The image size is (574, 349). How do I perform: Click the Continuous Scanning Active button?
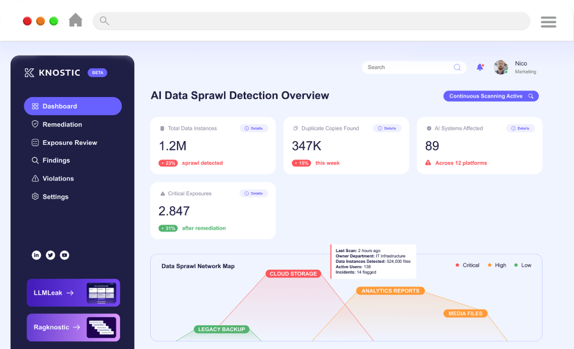click(491, 96)
